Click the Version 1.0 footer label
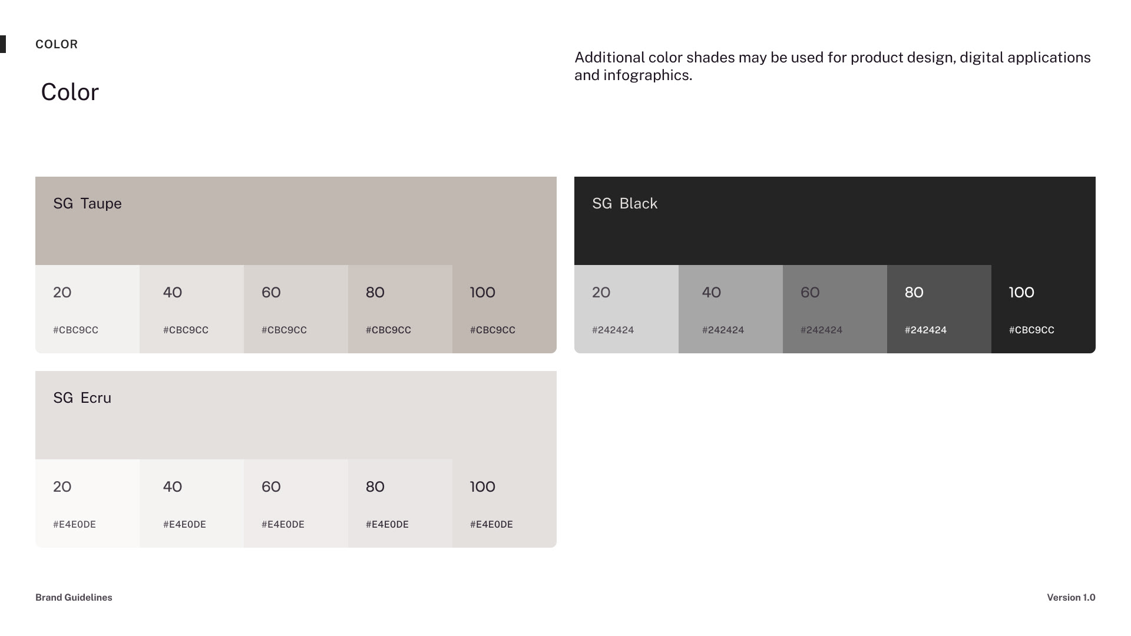Image resolution: width=1131 pixels, height=636 pixels. [1071, 597]
